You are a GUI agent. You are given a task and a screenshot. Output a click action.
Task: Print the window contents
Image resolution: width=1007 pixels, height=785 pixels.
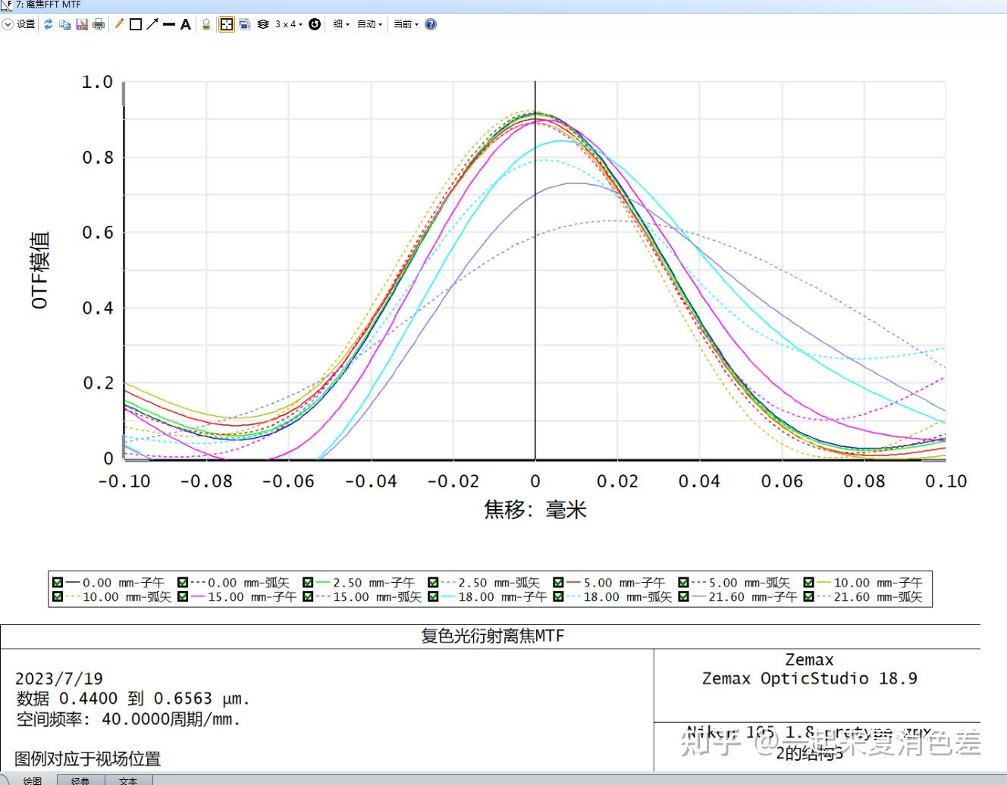(x=99, y=24)
